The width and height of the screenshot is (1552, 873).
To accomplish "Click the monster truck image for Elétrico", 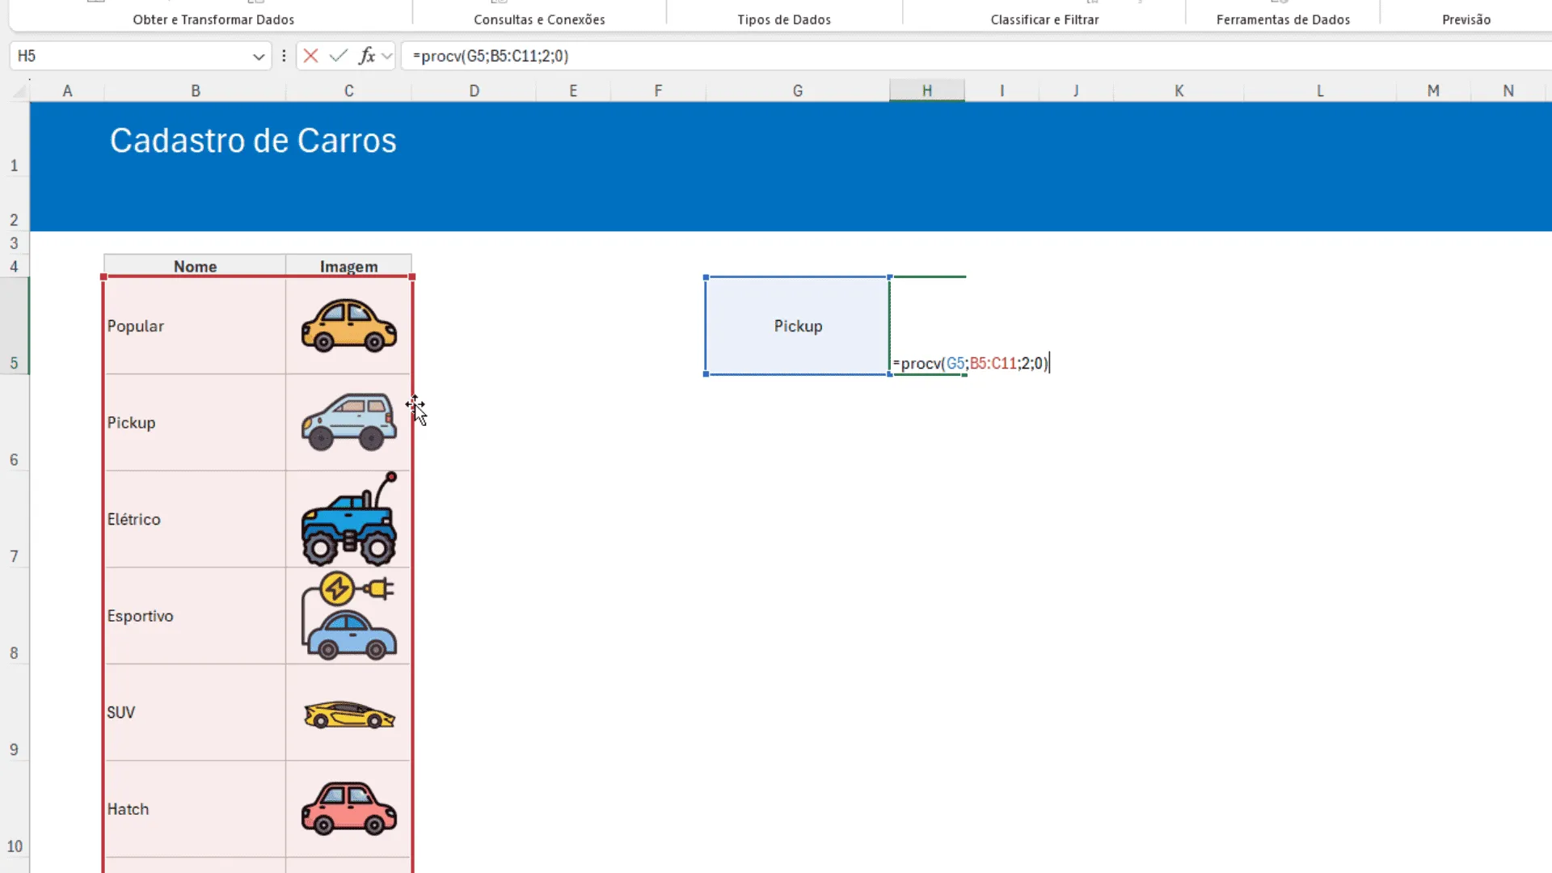I will click(349, 519).
